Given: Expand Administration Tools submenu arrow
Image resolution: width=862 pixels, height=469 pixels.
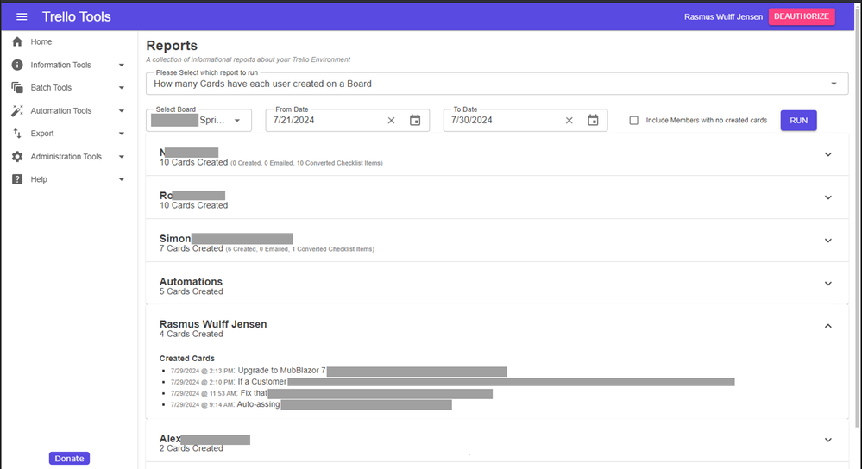Looking at the screenshot, I should pyautogui.click(x=122, y=157).
